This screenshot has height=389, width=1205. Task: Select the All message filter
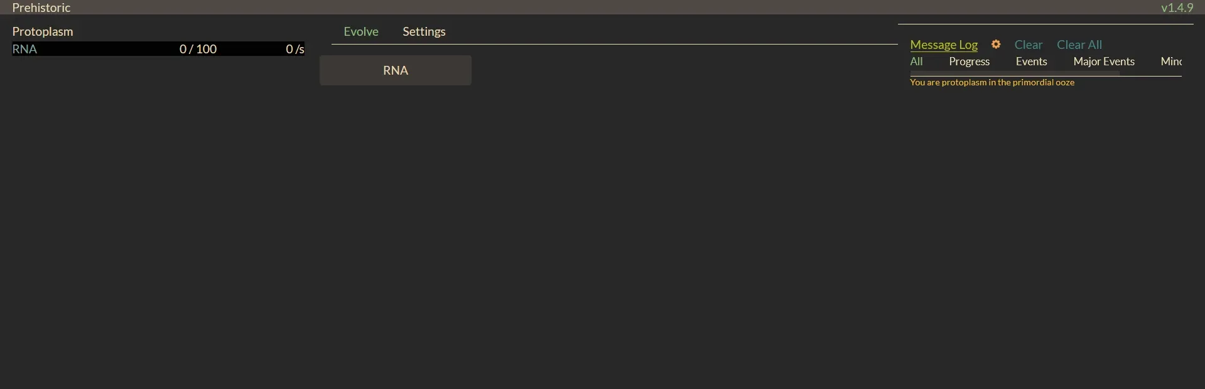click(916, 61)
